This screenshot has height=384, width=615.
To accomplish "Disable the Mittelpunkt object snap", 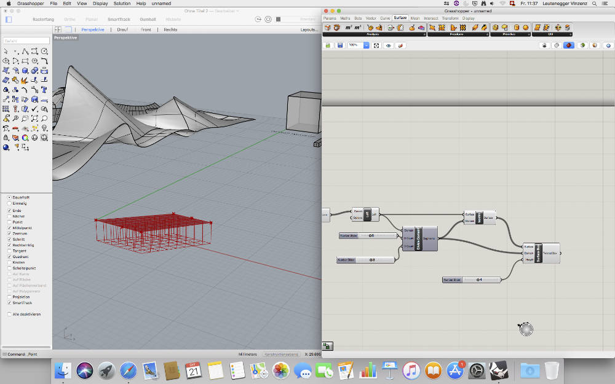I will click(x=9, y=228).
